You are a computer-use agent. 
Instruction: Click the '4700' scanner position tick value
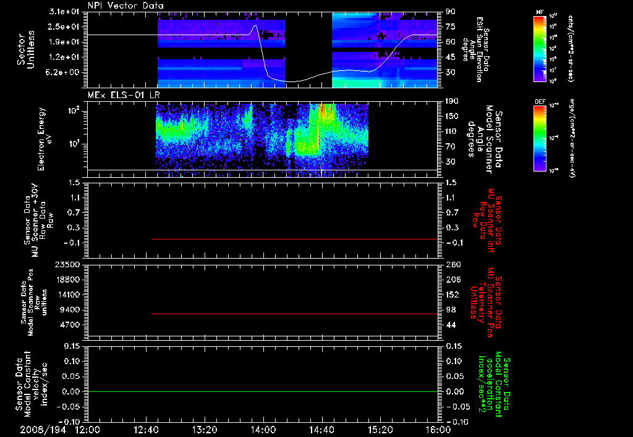pyautogui.click(x=70, y=325)
